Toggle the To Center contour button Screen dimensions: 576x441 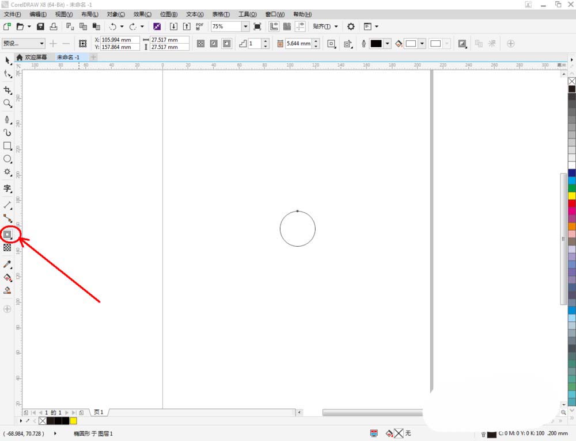point(200,44)
